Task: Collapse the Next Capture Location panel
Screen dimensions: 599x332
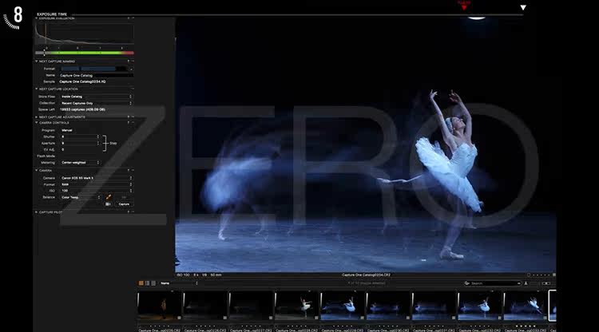Action: pyautogui.click(x=36, y=89)
